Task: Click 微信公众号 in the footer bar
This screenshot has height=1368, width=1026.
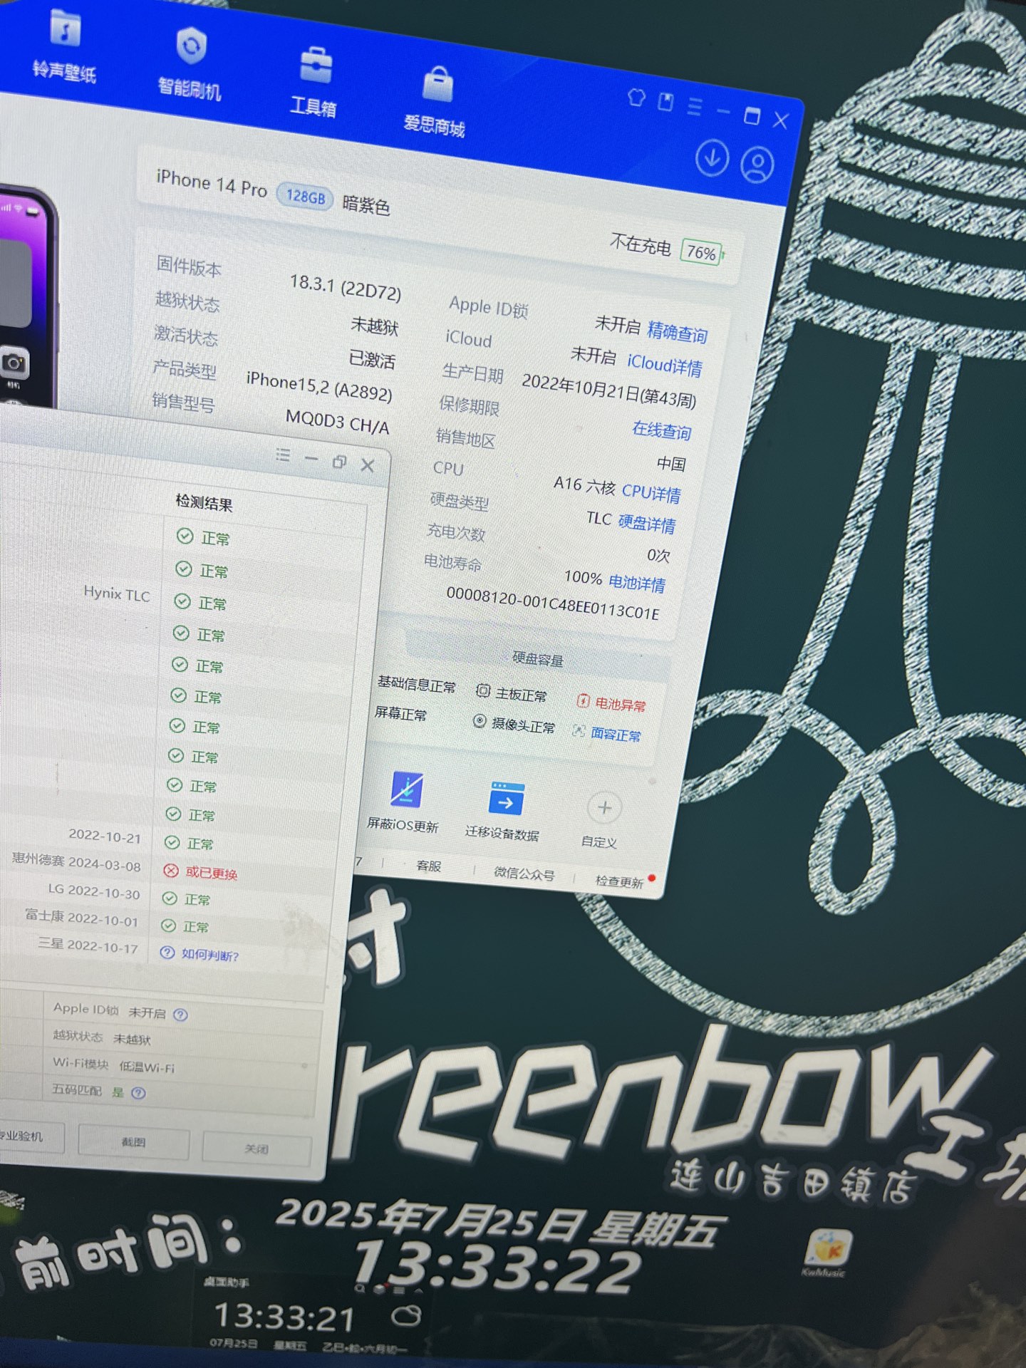Action: pyautogui.click(x=524, y=874)
